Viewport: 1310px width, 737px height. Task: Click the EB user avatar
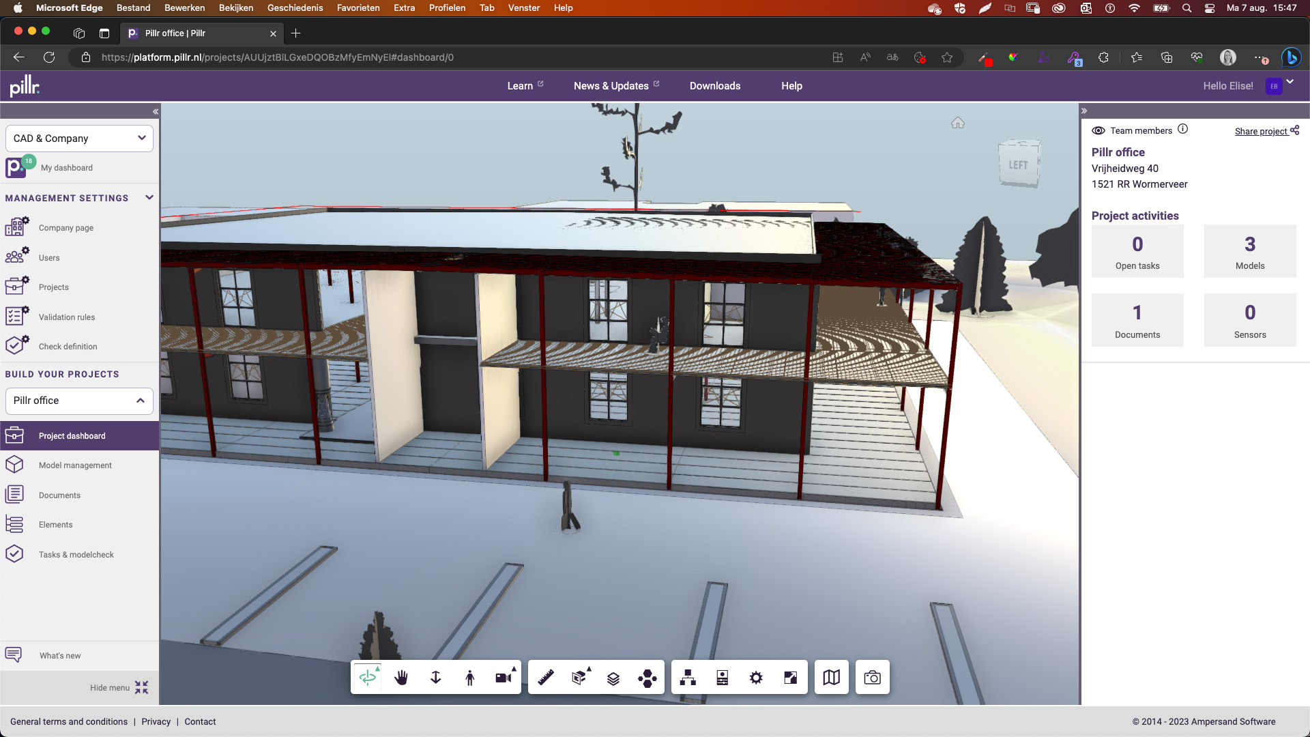pyautogui.click(x=1274, y=86)
